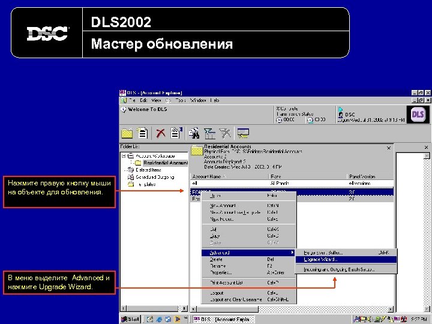Click the Scheduled Outgoing icon in tree
The image size is (432, 324).
(131, 177)
